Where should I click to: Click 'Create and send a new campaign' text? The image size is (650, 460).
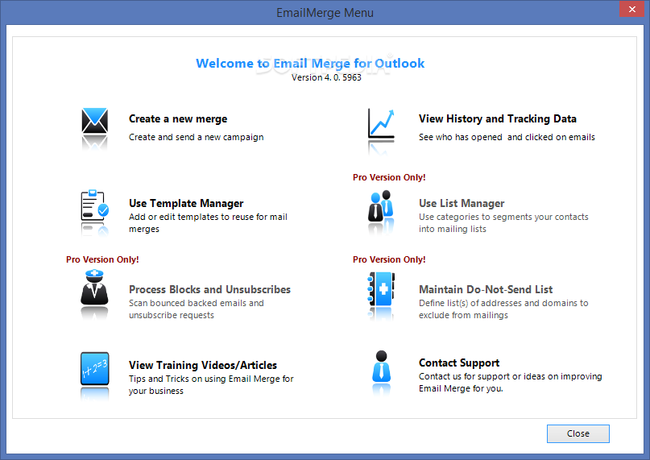point(196,137)
